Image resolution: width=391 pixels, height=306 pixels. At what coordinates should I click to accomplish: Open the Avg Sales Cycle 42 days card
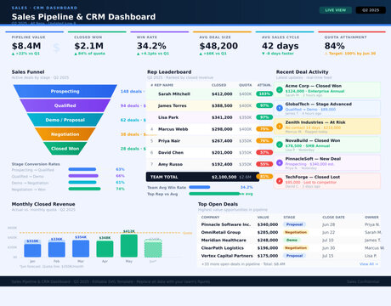tap(285, 46)
